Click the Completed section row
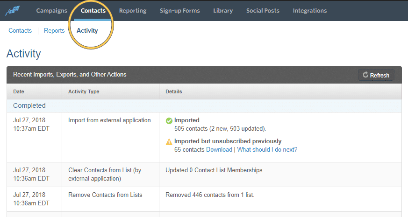This screenshot has width=408, height=217. (204, 105)
